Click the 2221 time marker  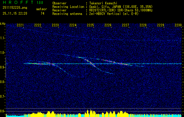(20, 25)
